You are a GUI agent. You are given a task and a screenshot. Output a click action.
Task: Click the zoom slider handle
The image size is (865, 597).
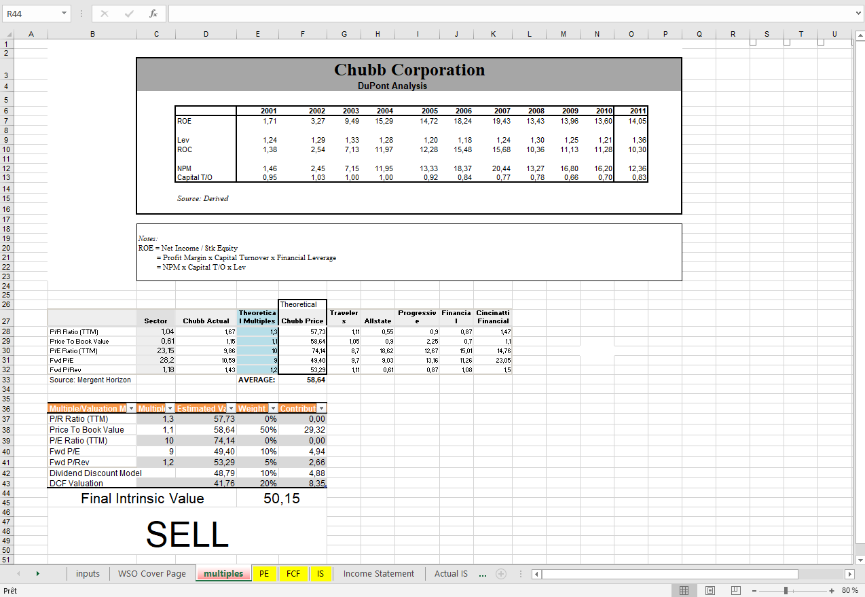(786, 591)
